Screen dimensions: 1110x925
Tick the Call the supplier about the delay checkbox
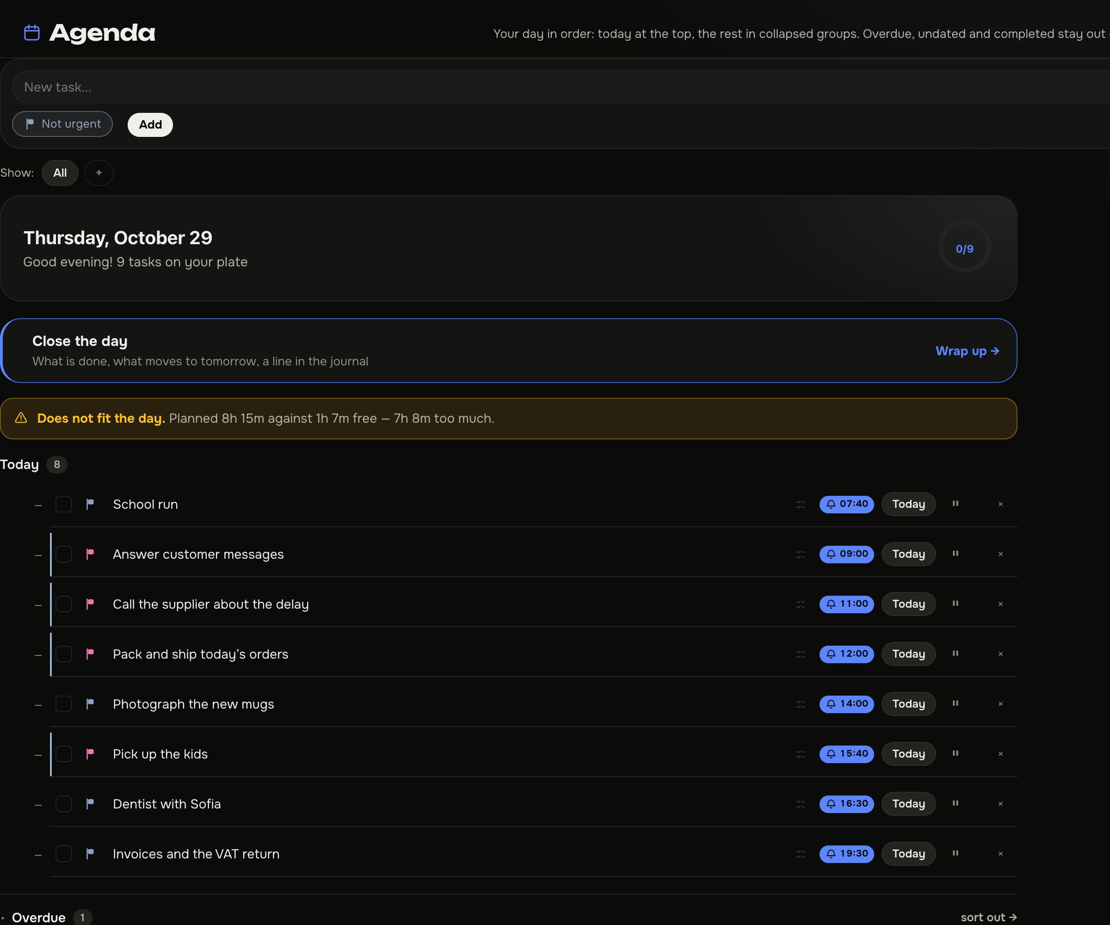point(63,604)
